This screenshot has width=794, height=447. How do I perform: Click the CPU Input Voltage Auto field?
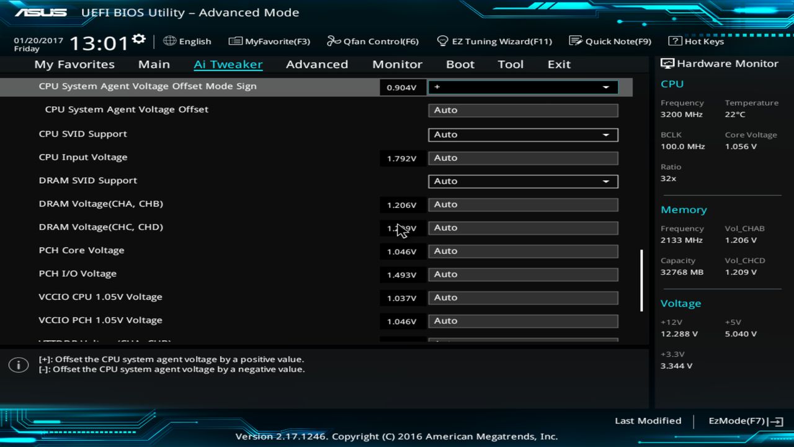(522, 158)
